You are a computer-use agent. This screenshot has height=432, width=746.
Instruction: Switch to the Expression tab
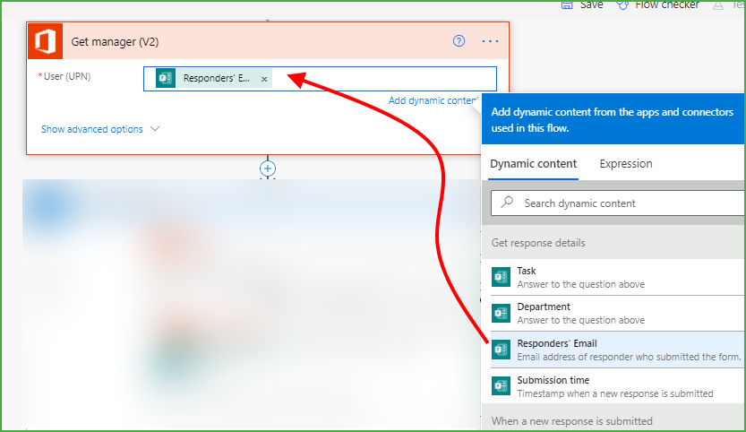pyautogui.click(x=626, y=164)
